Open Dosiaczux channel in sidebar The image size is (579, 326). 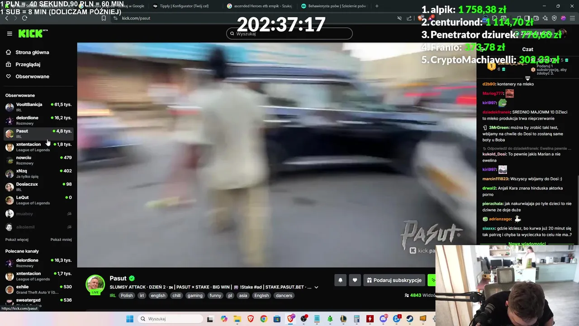[x=38, y=187]
